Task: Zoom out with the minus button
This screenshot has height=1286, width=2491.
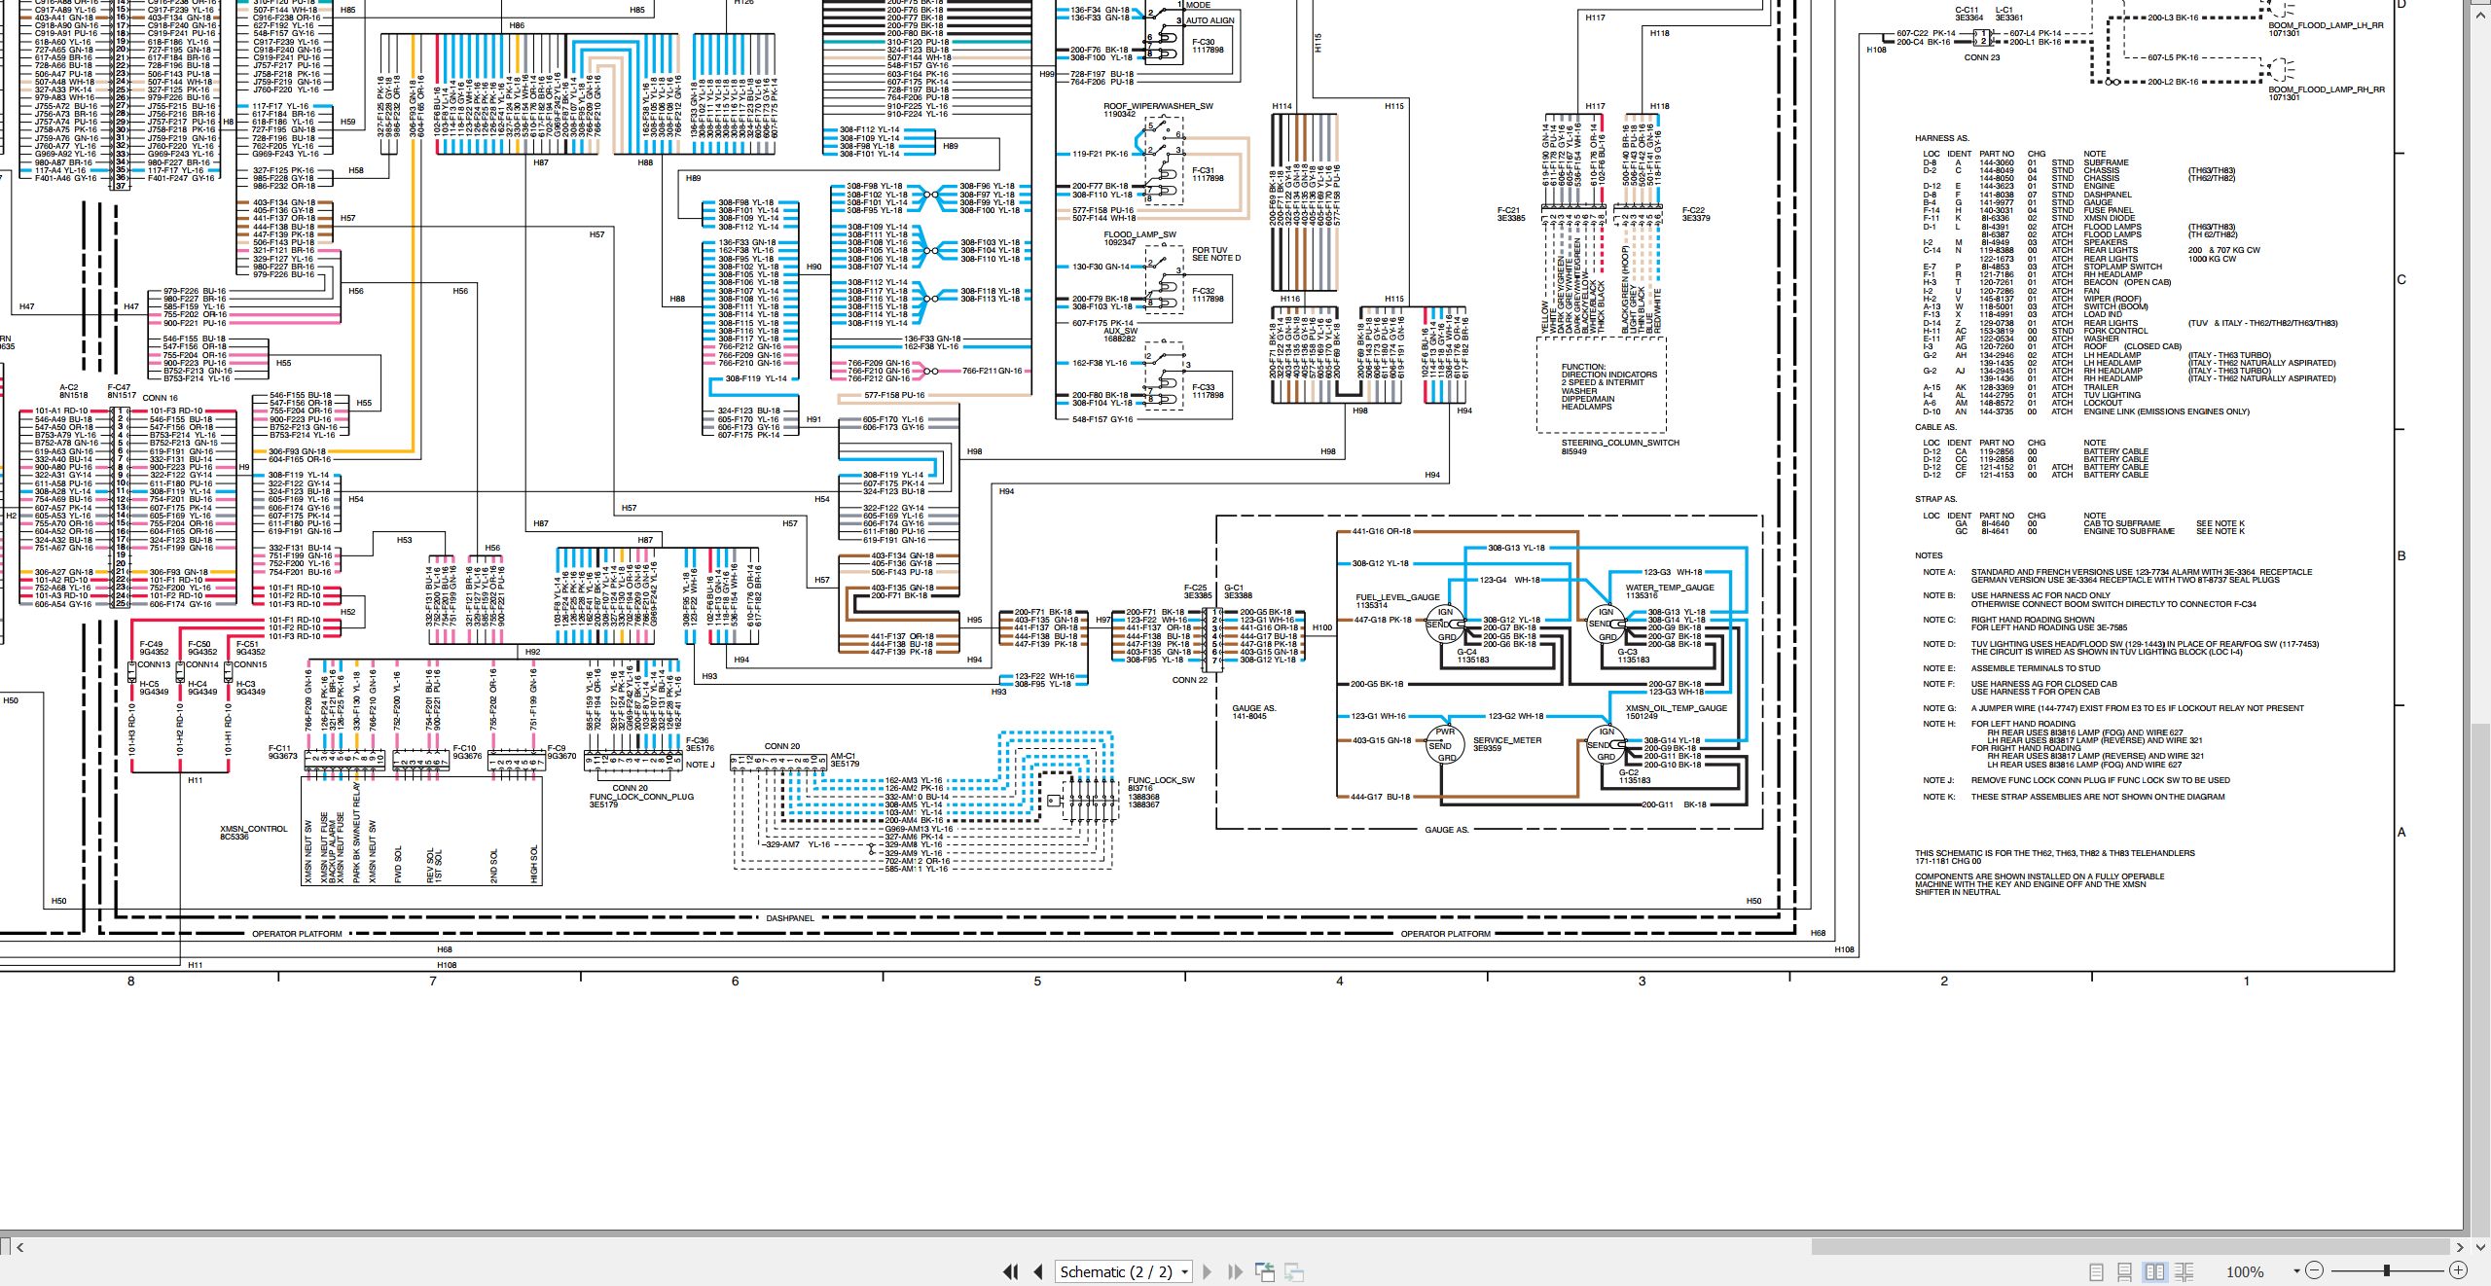Action: [2314, 1270]
